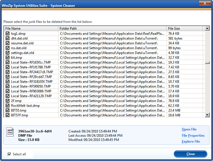Viewport: 213px width, 161px height.
Task: Sort list by Folder Path column header
Action: pos(112,29)
